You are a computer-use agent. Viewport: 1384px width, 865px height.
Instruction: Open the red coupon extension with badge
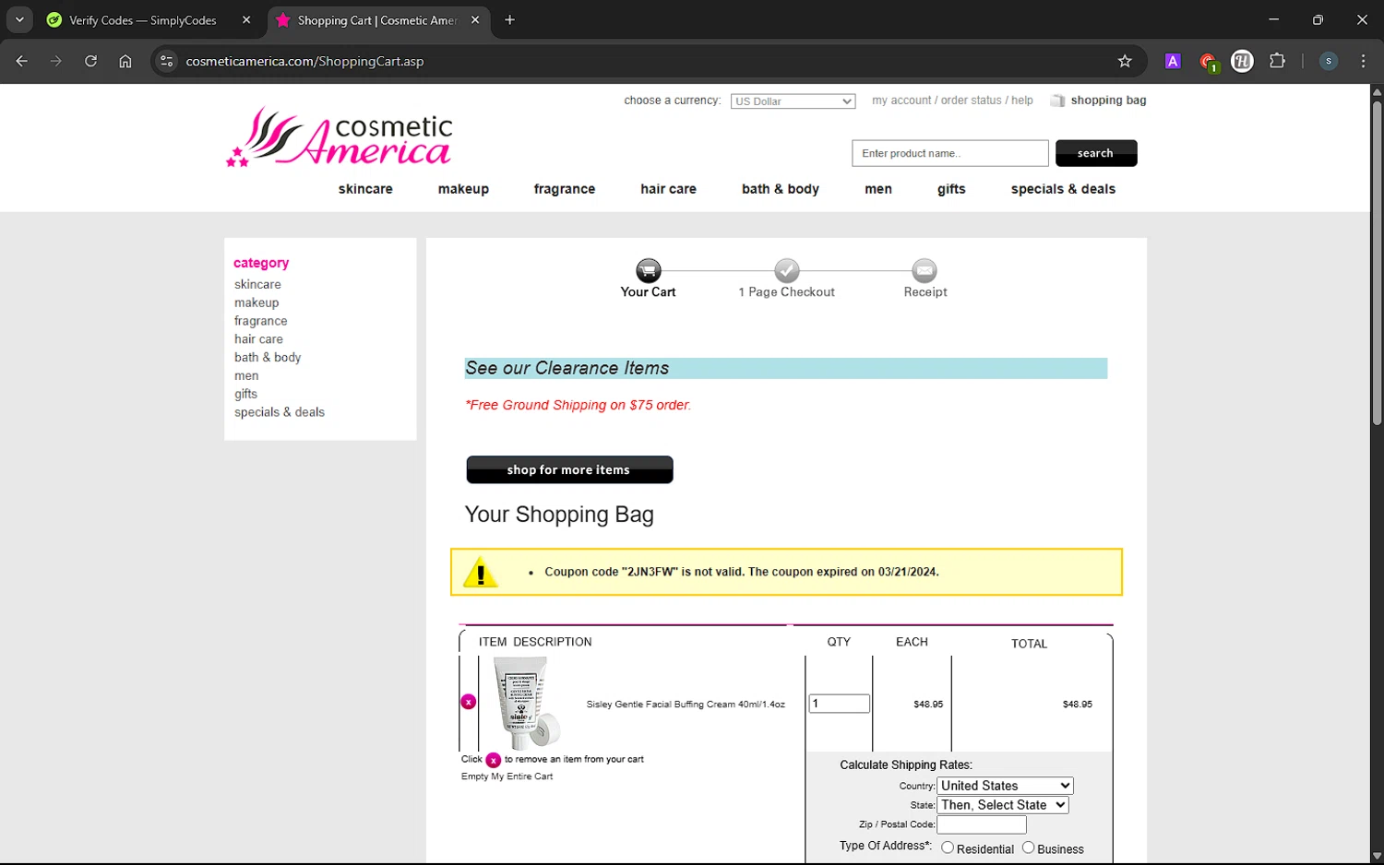click(1208, 62)
